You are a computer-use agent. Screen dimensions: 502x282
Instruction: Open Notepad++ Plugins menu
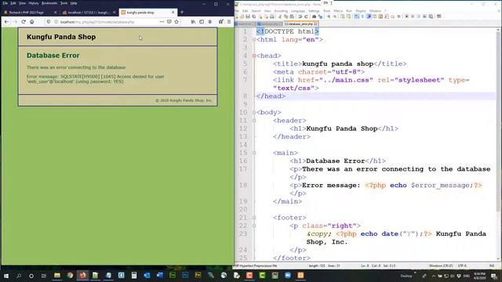[x=361, y=11]
